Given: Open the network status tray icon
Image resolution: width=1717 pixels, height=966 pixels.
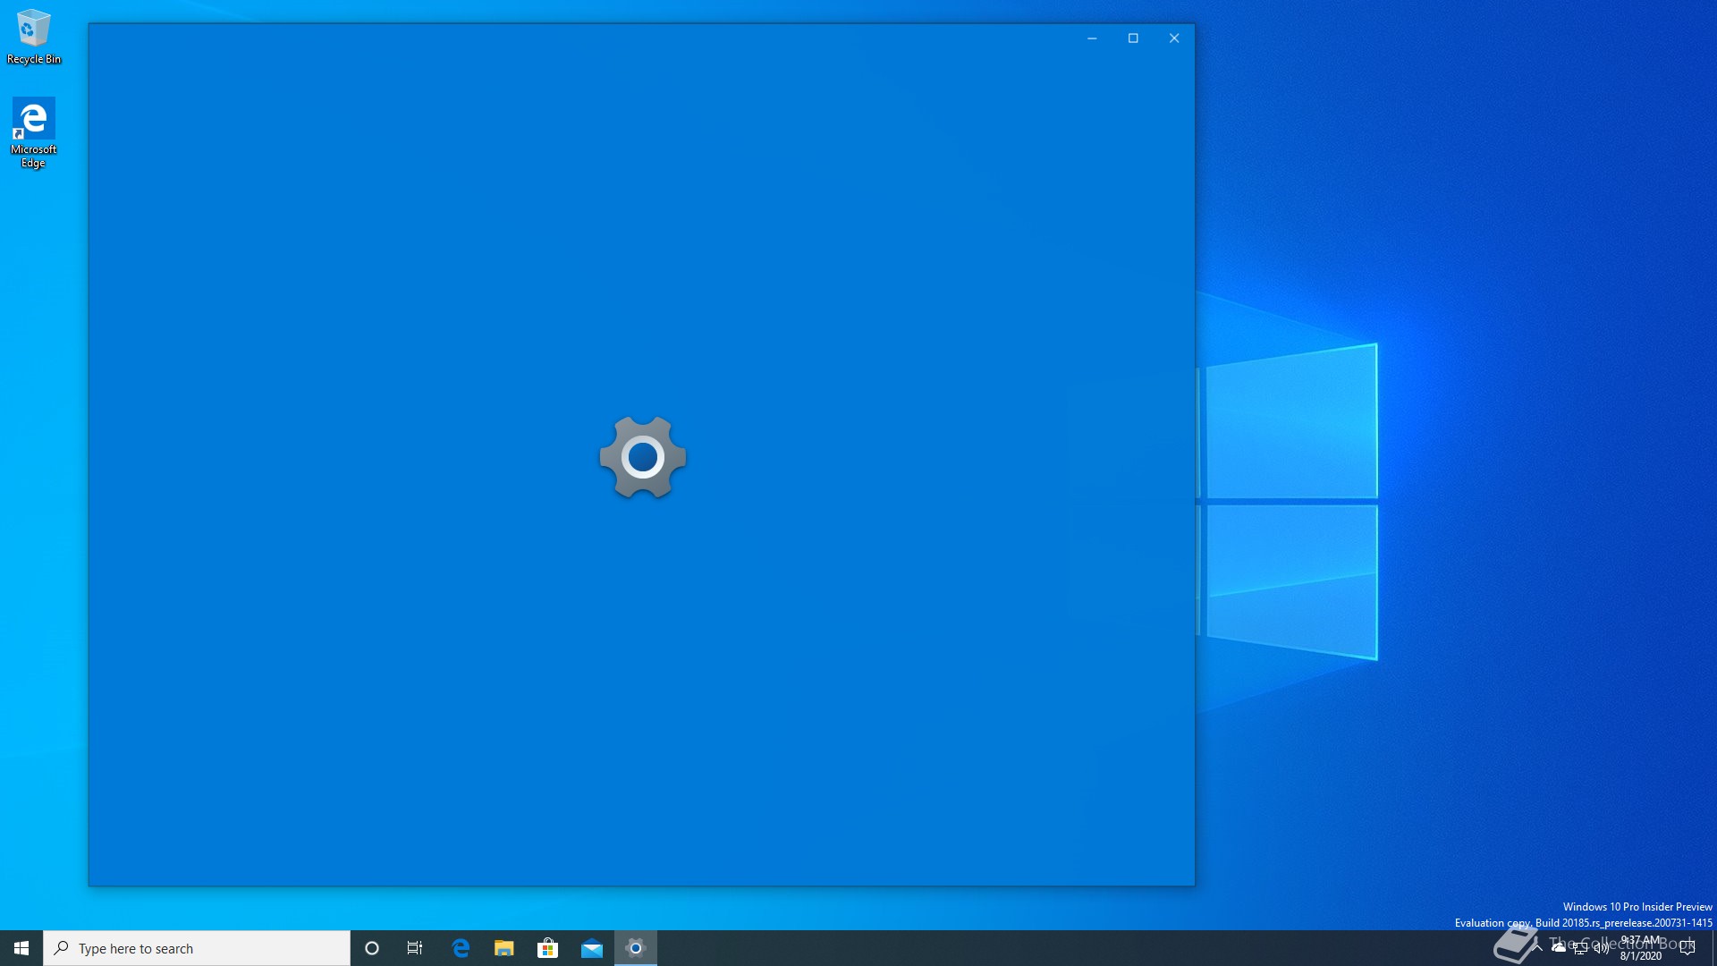Looking at the screenshot, I should point(1580,948).
